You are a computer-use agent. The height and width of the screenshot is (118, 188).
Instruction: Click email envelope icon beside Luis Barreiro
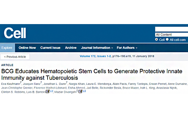pyautogui.click(x=52, y=91)
